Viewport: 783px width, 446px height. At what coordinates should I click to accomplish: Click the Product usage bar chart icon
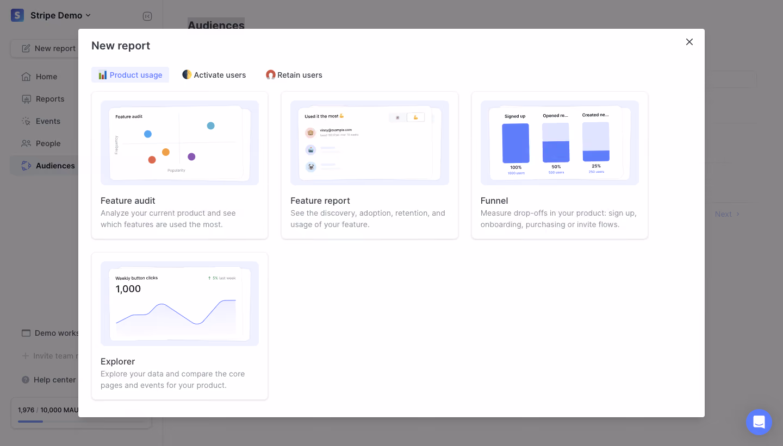[x=102, y=75]
